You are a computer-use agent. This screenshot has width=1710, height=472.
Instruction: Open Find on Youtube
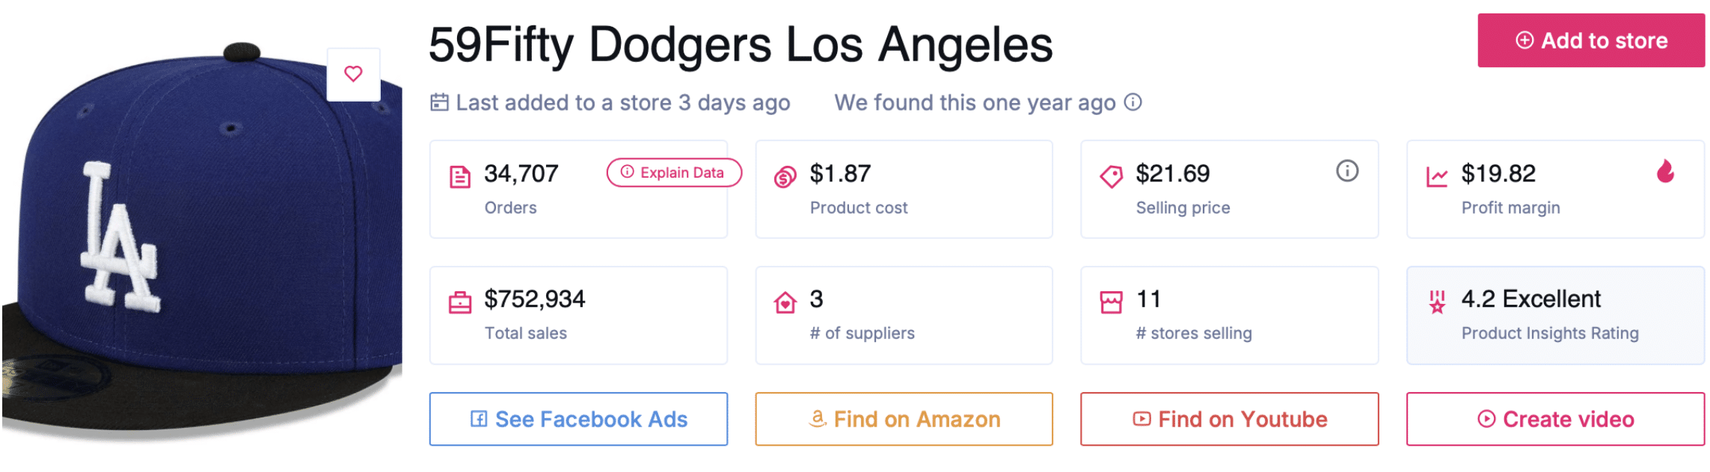click(1229, 419)
